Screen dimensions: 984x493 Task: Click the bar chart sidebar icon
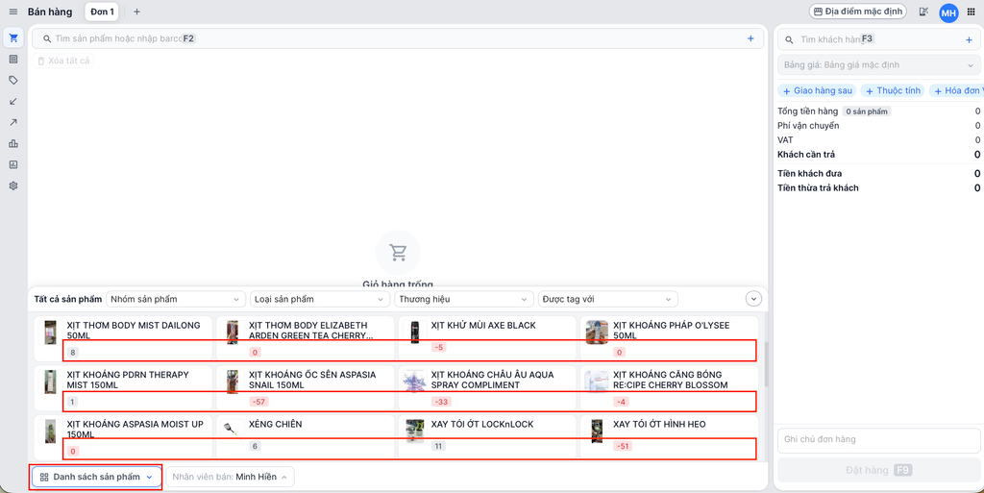click(13, 143)
